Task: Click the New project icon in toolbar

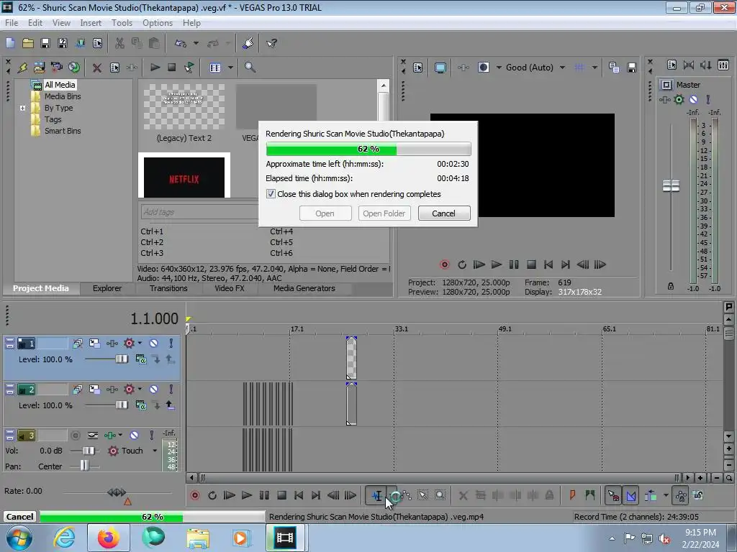Action: [10, 43]
